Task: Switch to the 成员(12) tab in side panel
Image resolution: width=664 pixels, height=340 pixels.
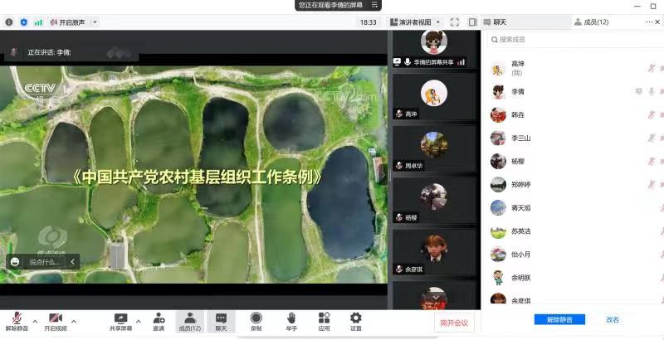Action: 592,22
